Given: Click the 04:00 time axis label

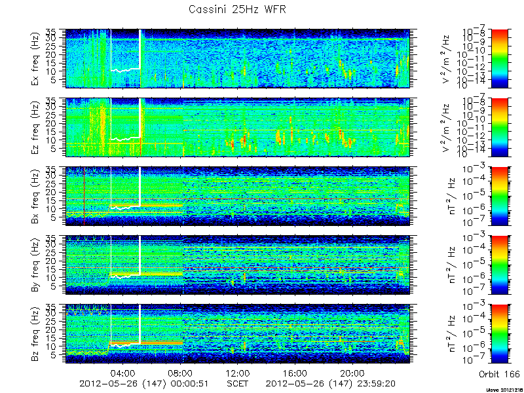Looking at the screenshot, I should point(124,373).
